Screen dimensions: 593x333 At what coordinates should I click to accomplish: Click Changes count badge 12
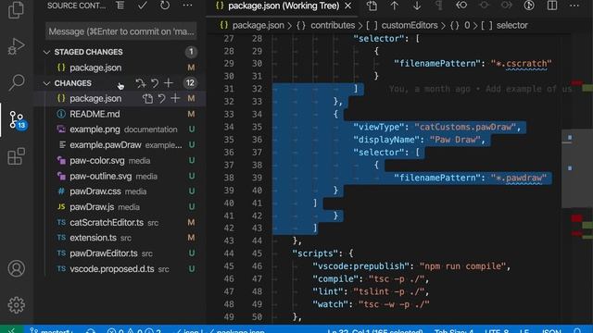190,83
